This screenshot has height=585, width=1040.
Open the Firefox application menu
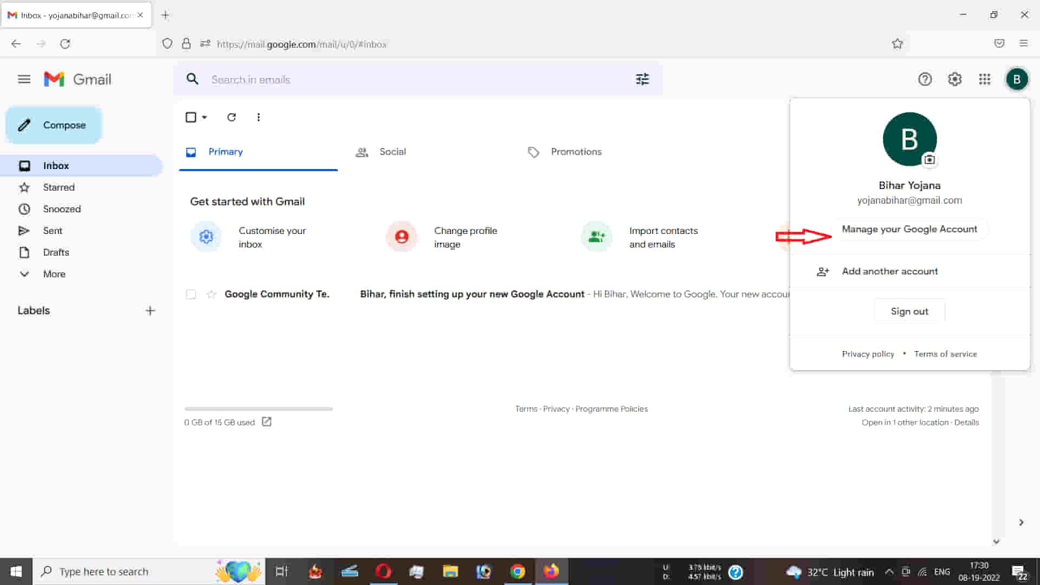click(1023, 43)
